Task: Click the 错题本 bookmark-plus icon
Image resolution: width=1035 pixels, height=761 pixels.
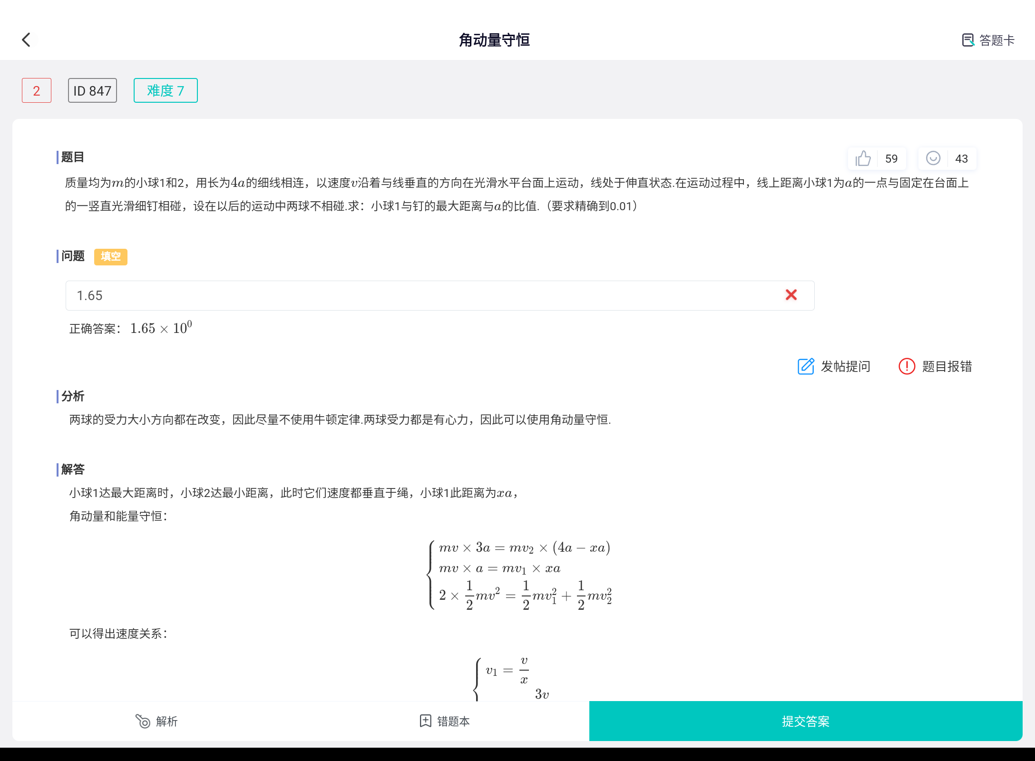Action: (x=425, y=721)
